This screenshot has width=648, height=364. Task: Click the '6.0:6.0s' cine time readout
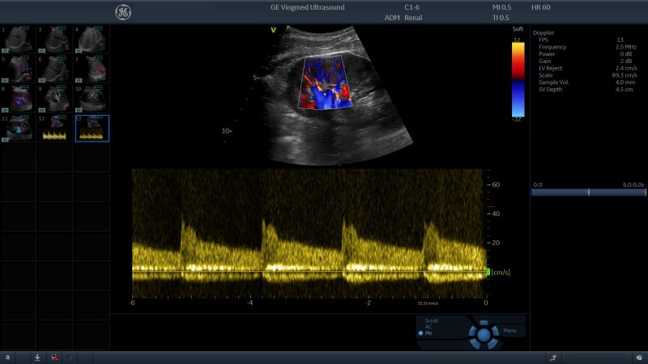pos(633,185)
